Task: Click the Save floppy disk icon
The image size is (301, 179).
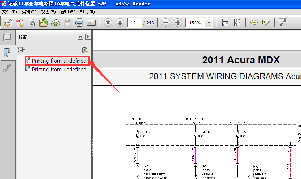Action: [67, 23]
